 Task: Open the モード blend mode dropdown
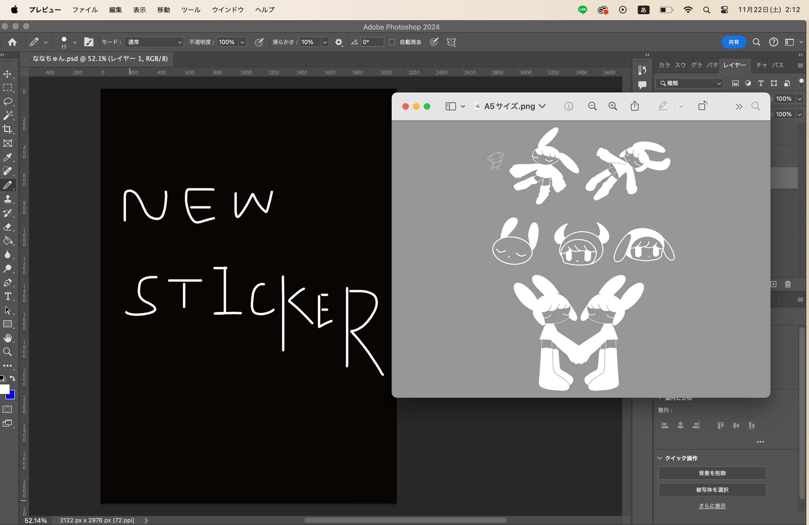[154, 42]
